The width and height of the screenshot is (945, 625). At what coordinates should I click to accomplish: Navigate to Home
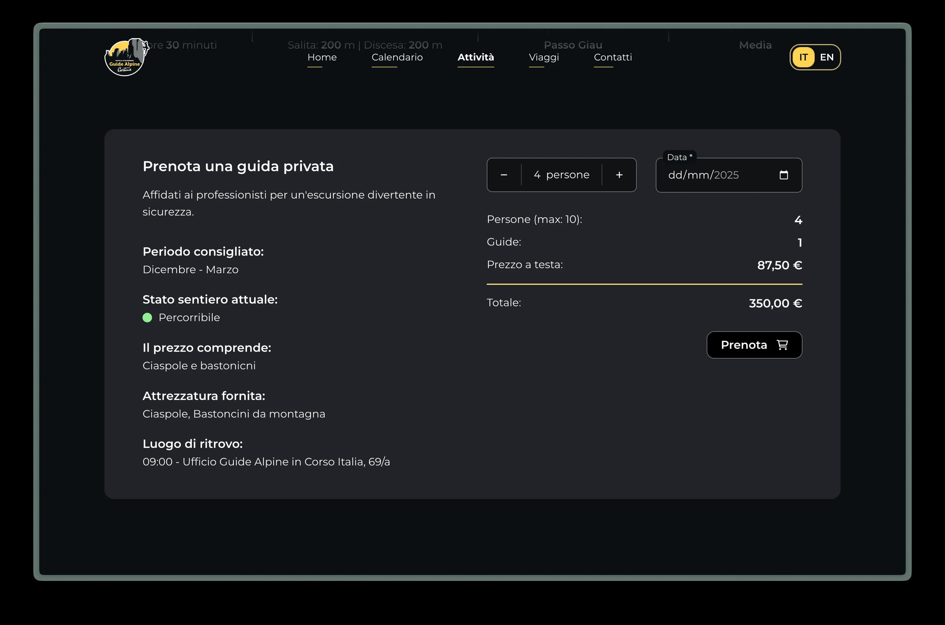322,57
